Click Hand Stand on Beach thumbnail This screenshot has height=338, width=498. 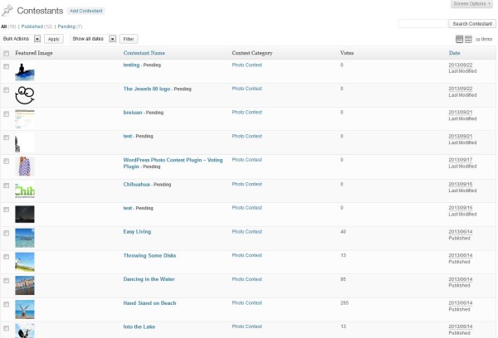point(25,309)
